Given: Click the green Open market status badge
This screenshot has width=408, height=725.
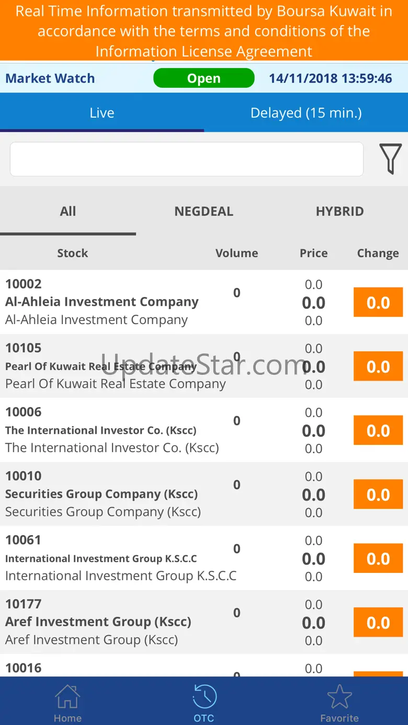Looking at the screenshot, I should tap(204, 78).
